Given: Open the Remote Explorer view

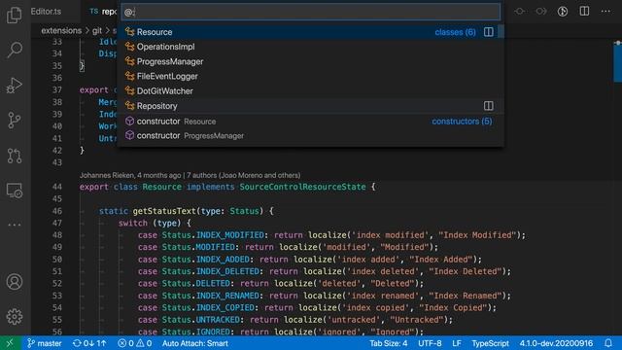Looking at the screenshot, I should coord(15,191).
